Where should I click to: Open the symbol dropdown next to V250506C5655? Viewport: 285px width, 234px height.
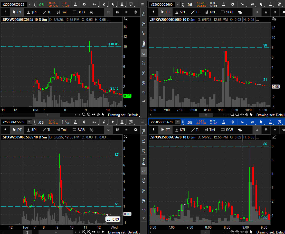click(x=30, y=4)
